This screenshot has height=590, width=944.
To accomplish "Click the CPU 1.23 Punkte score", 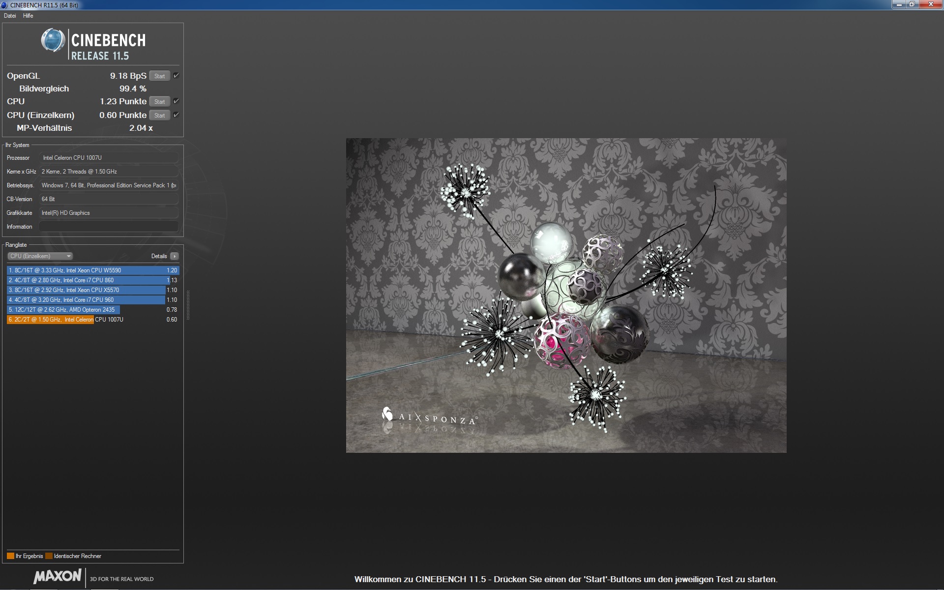I will [123, 101].
